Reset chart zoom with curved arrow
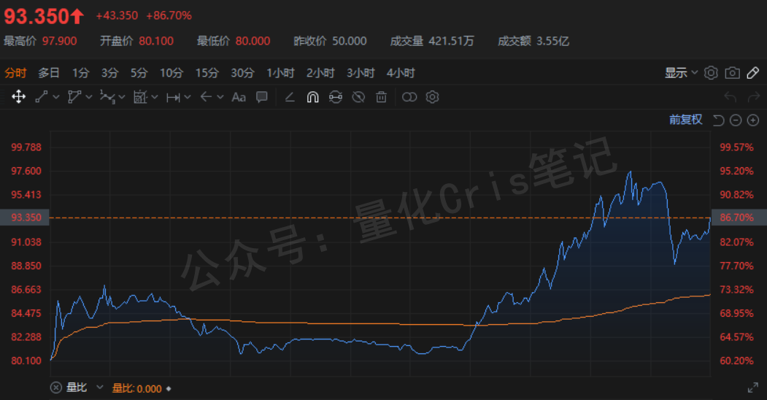 (x=718, y=120)
